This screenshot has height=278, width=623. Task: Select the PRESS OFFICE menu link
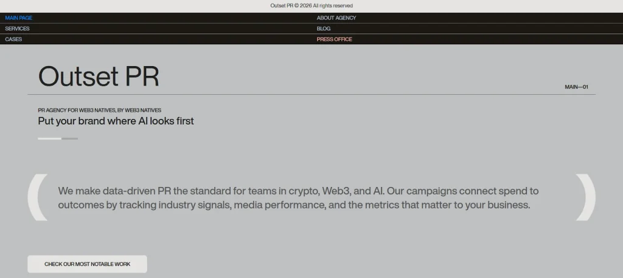(334, 39)
